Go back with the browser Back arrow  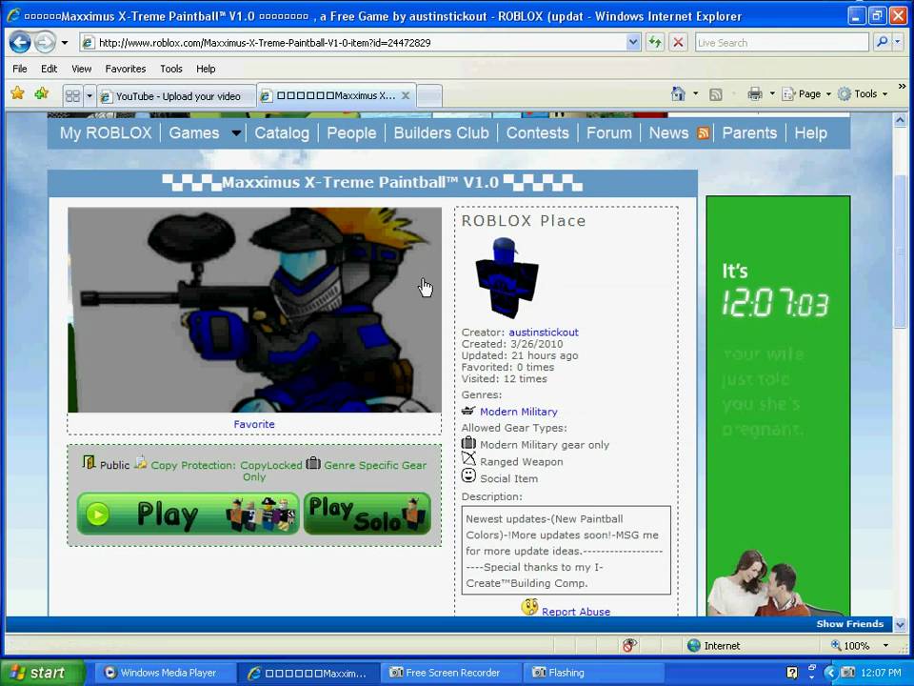point(20,43)
